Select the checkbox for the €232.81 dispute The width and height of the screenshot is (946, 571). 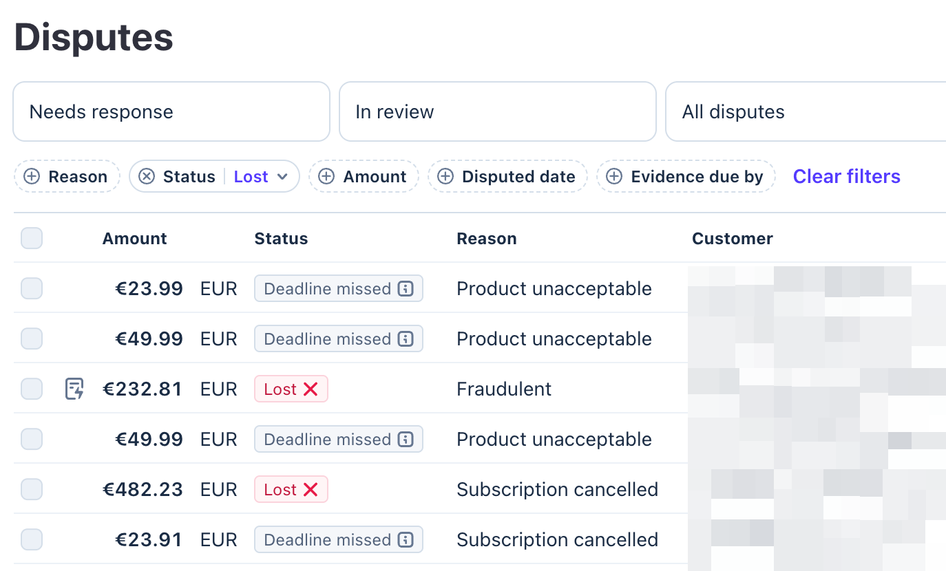[x=32, y=389]
